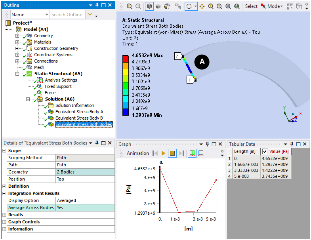Select Equivalent Stress Body A in tree

[x=79, y=112]
